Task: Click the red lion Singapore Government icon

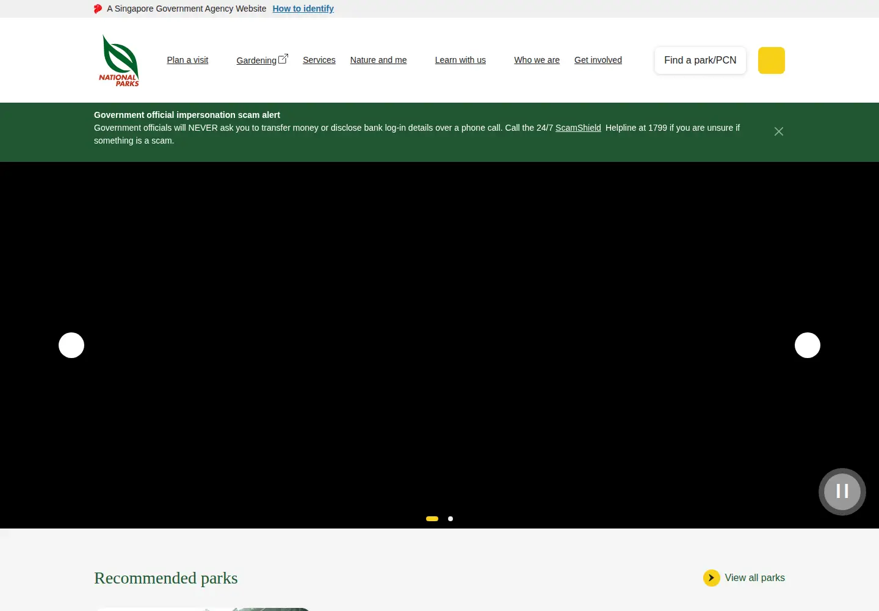Action: (98, 9)
